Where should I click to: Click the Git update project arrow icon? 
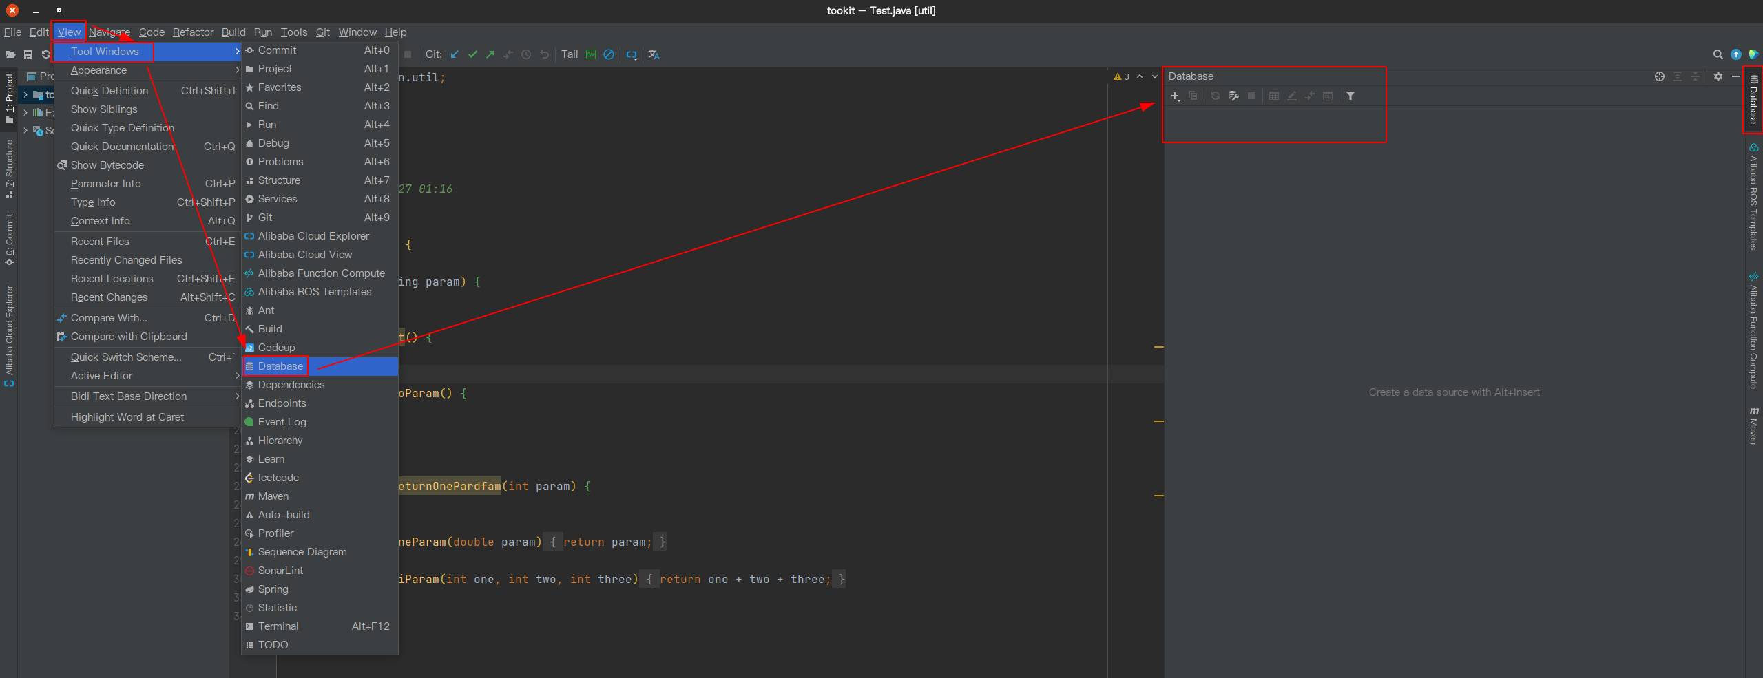pos(455,54)
